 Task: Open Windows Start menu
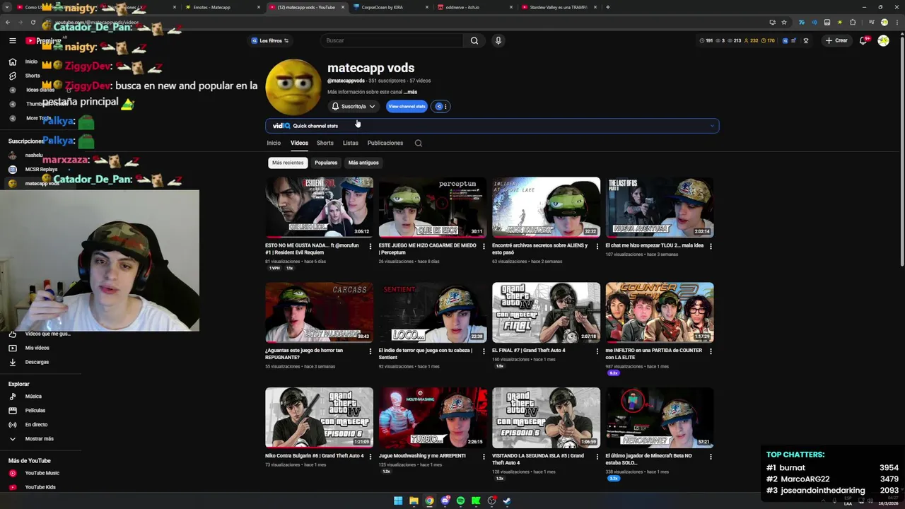(x=398, y=501)
